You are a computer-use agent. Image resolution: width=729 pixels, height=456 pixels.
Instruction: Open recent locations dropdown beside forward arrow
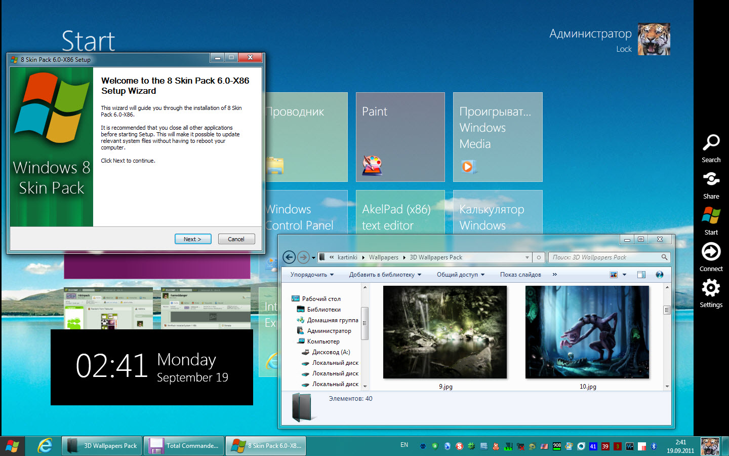point(313,258)
